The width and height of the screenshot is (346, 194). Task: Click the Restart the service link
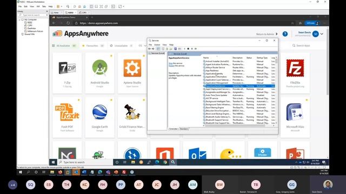176,66
